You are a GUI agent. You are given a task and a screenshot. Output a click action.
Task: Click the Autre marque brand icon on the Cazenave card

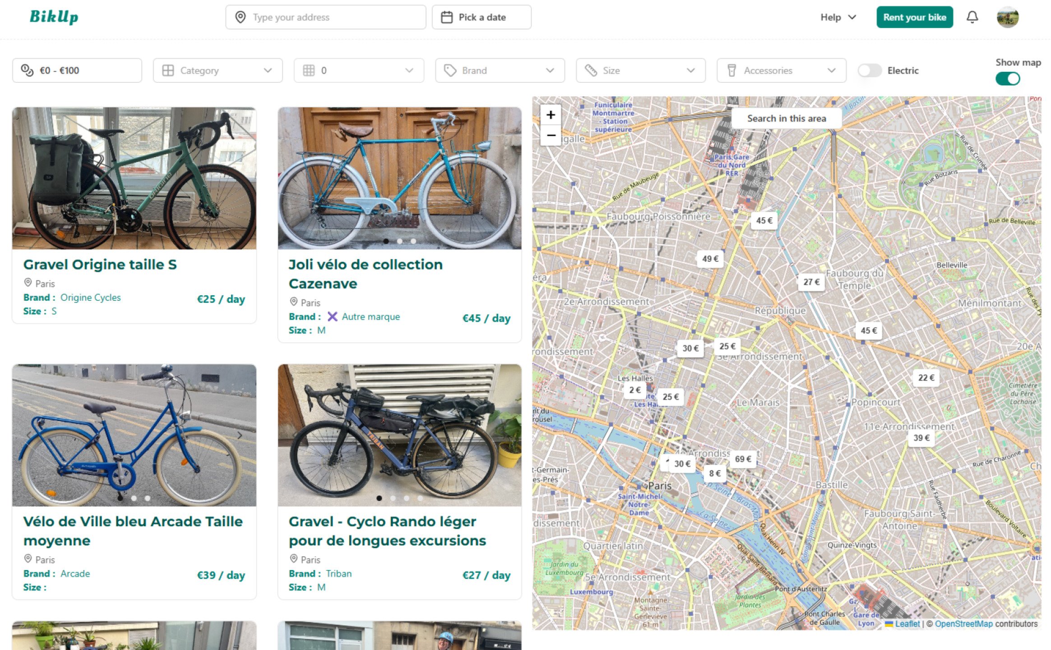pyautogui.click(x=333, y=316)
